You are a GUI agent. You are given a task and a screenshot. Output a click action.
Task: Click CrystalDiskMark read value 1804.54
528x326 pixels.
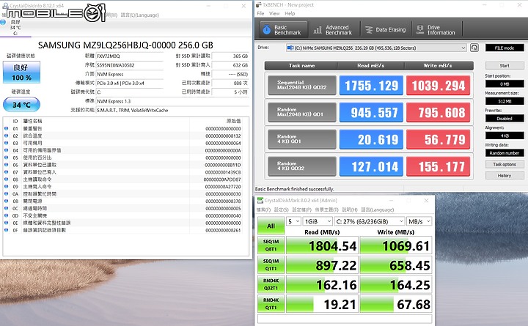point(322,245)
